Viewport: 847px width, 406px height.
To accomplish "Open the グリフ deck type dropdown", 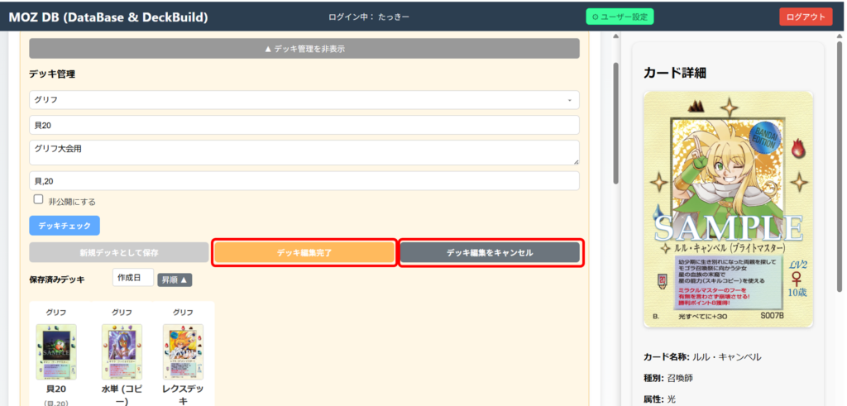I will 304,99.
